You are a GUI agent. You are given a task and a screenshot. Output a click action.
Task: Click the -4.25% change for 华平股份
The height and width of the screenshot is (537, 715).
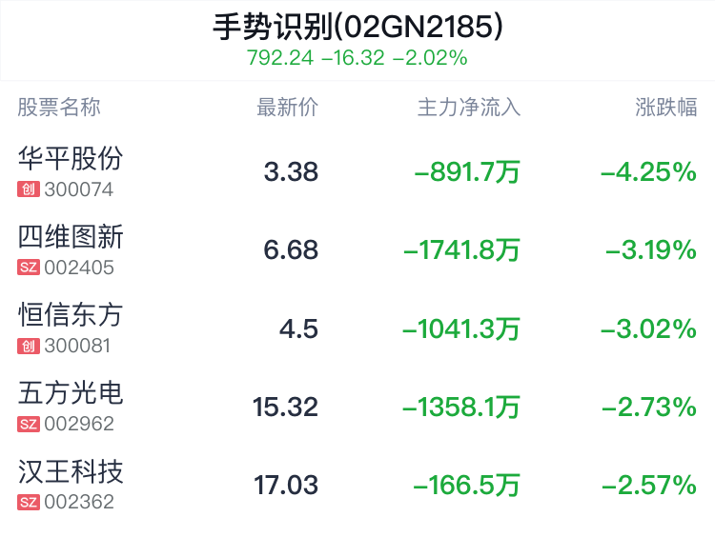(x=648, y=172)
